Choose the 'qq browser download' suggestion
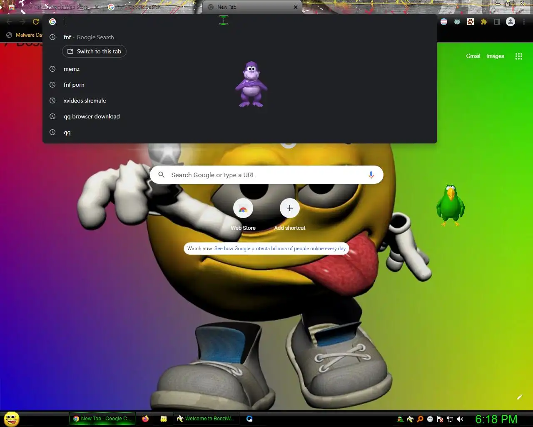Screen dimensions: 533x427 tap(240, 116)
